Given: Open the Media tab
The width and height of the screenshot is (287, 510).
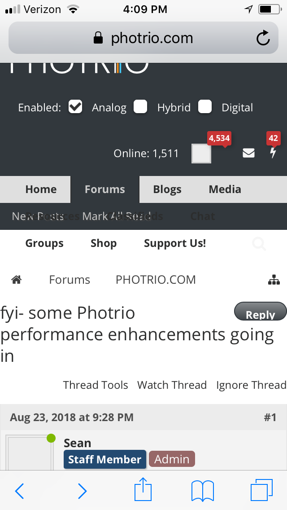Looking at the screenshot, I should [x=225, y=189].
